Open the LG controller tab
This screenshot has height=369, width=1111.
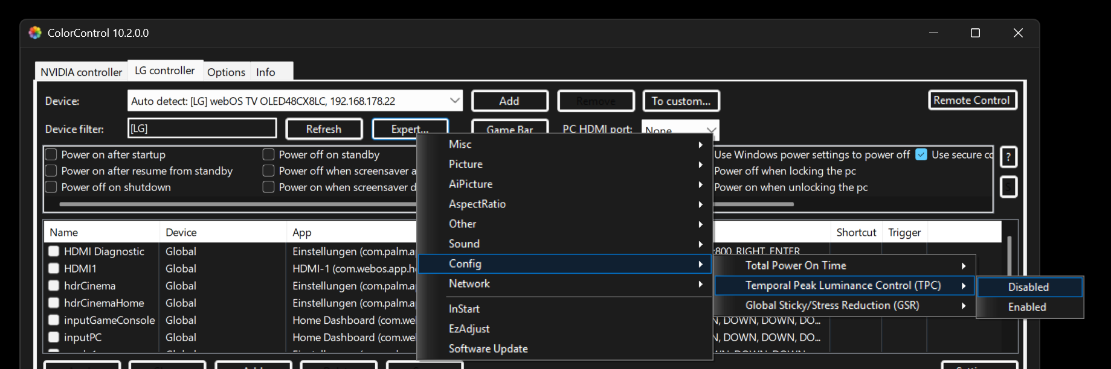(165, 71)
